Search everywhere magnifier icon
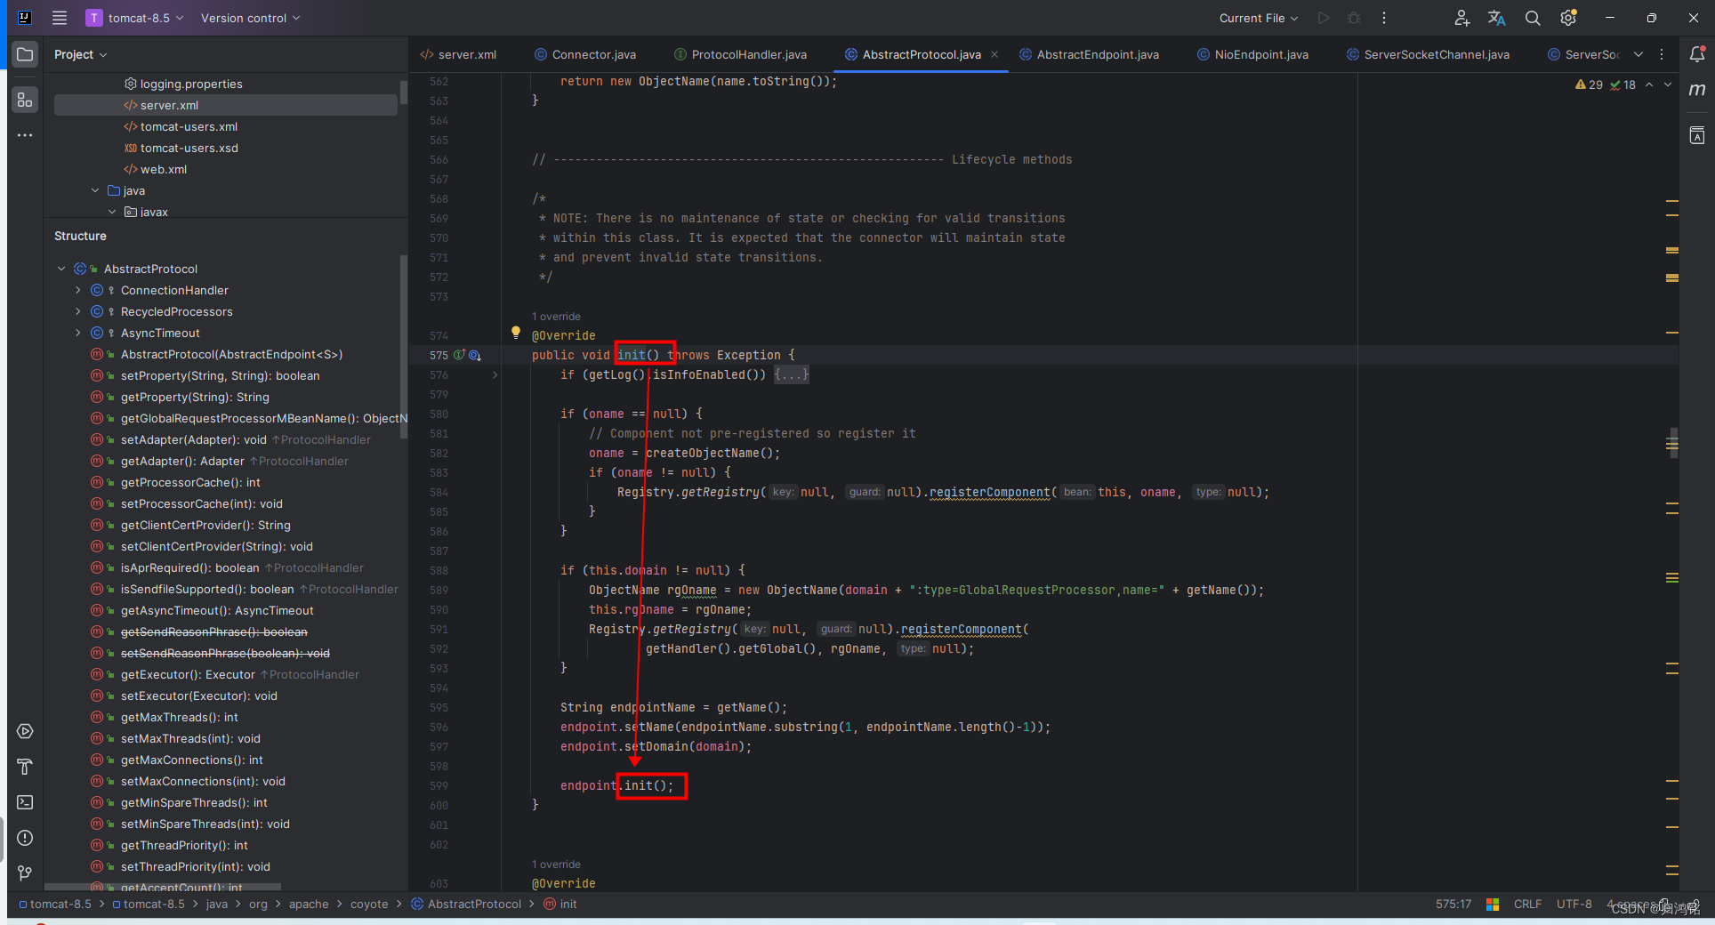Viewport: 1715px width, 925px height. pos(1533,18)
